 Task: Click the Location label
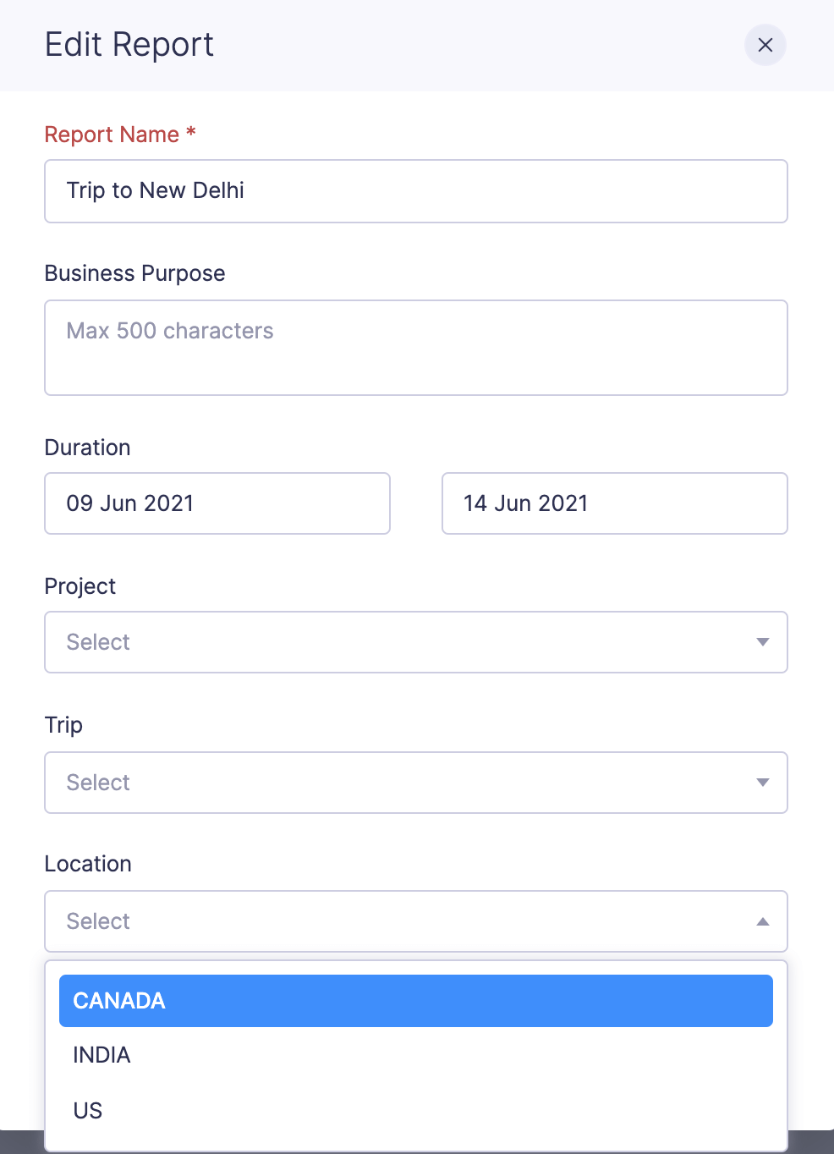tap(88, 864)
